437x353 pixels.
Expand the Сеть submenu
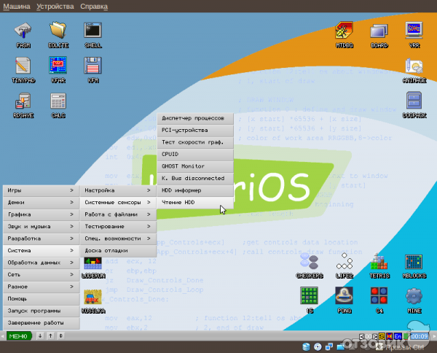39,274
